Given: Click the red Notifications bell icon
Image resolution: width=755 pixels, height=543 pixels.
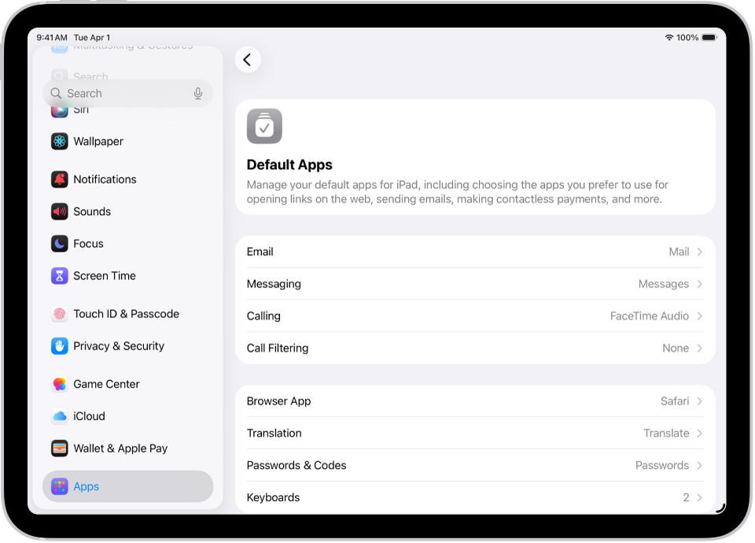Looking at the screenshot, I should 59,179.
